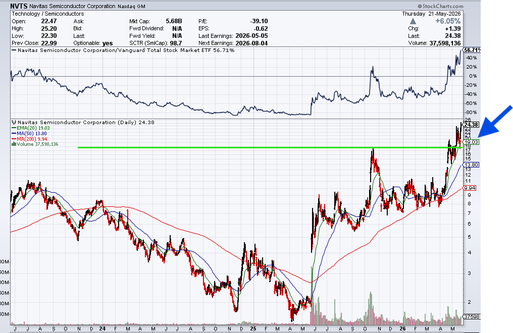Click the green up-triangle price change icon
513x333 pixels.
(413, 21)
